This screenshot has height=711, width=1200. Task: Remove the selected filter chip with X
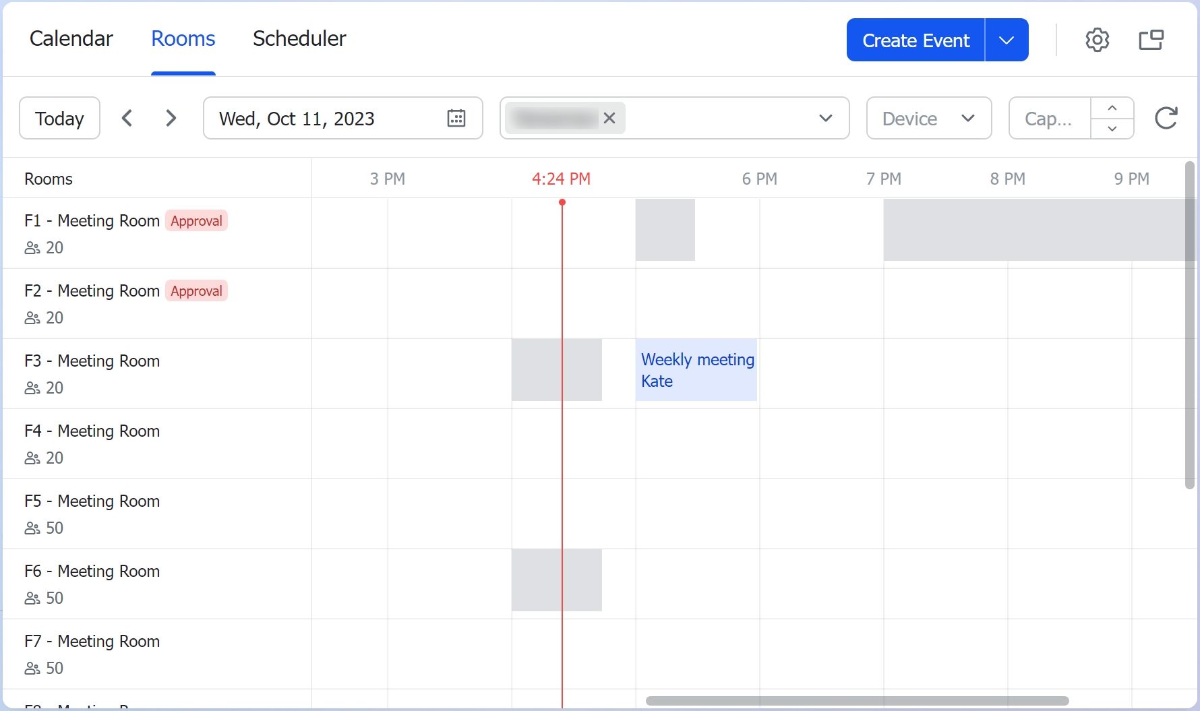point(609,118)
